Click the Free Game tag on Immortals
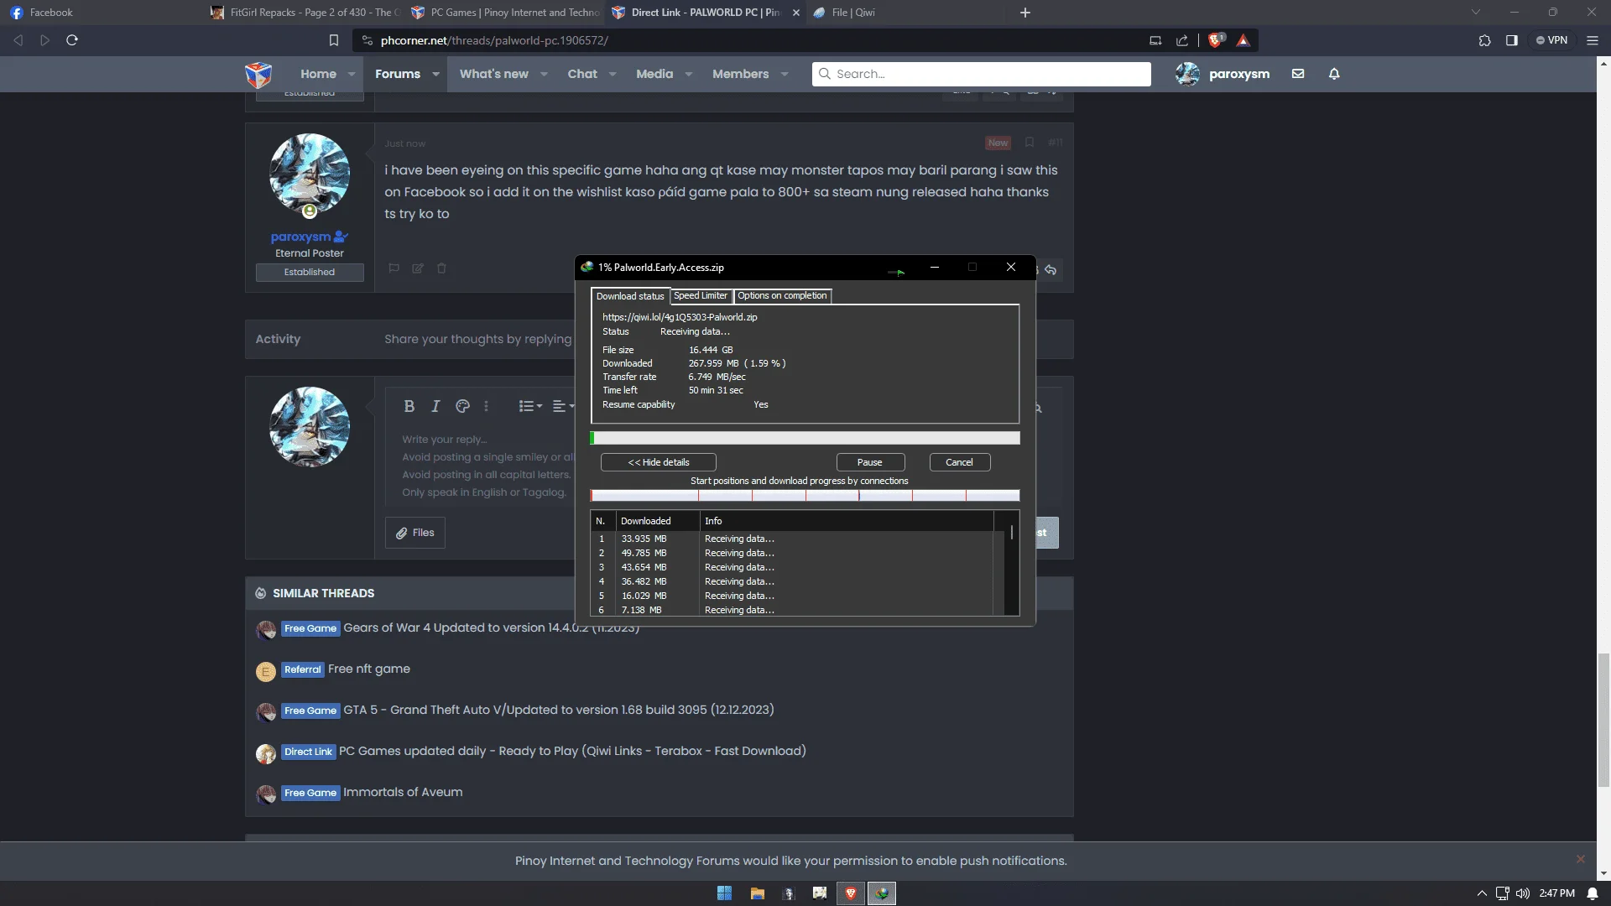 [310, 793]
